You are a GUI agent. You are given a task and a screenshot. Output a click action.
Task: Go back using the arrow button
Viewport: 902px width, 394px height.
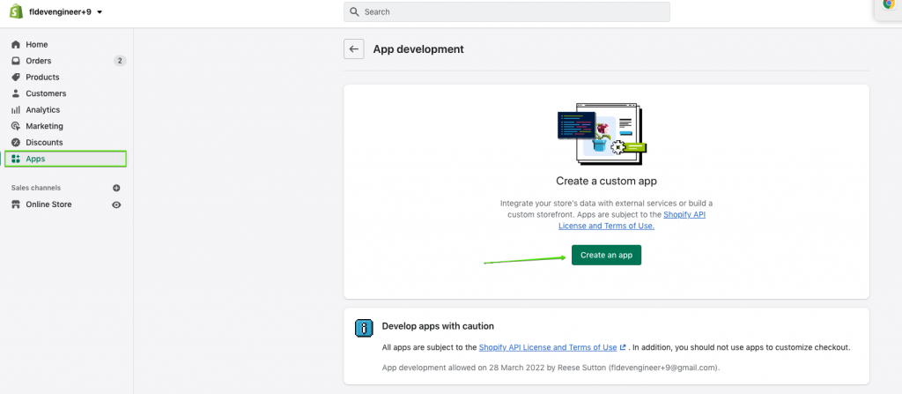tap(354, 49)
